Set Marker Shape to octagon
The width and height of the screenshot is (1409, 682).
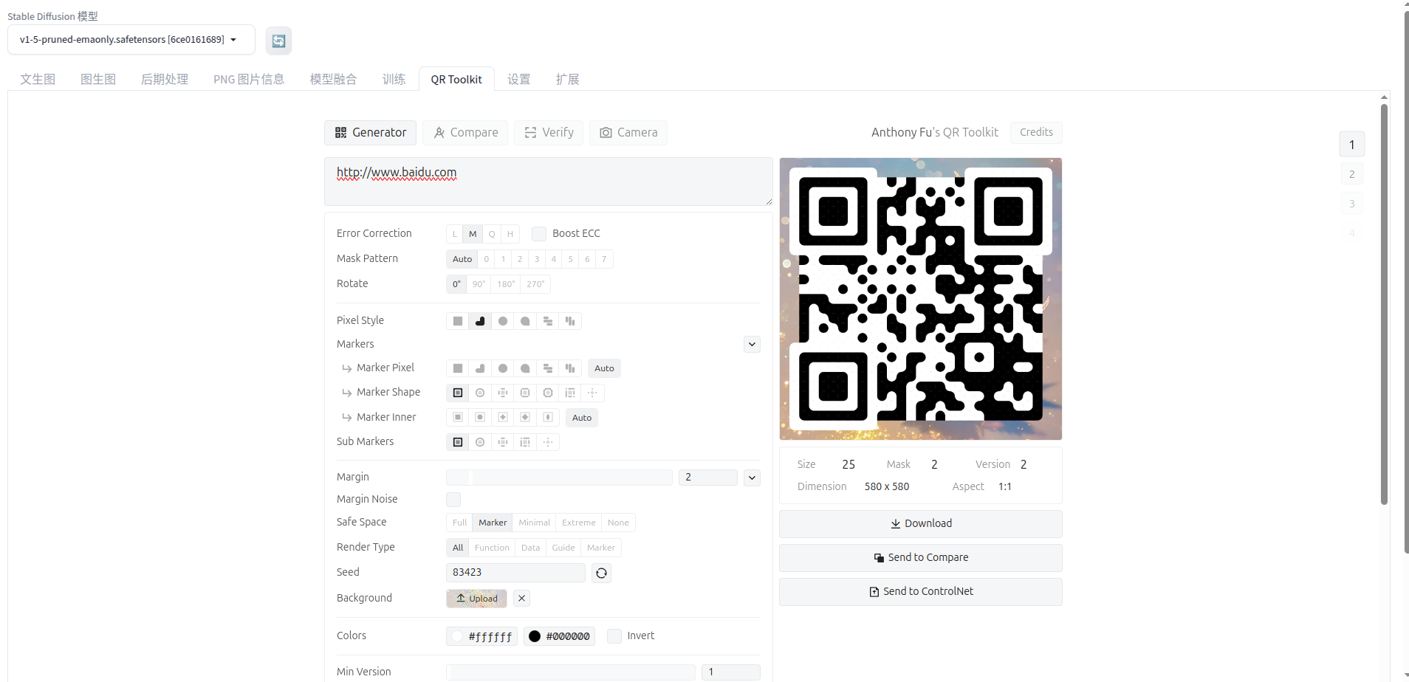coord(548,393)
